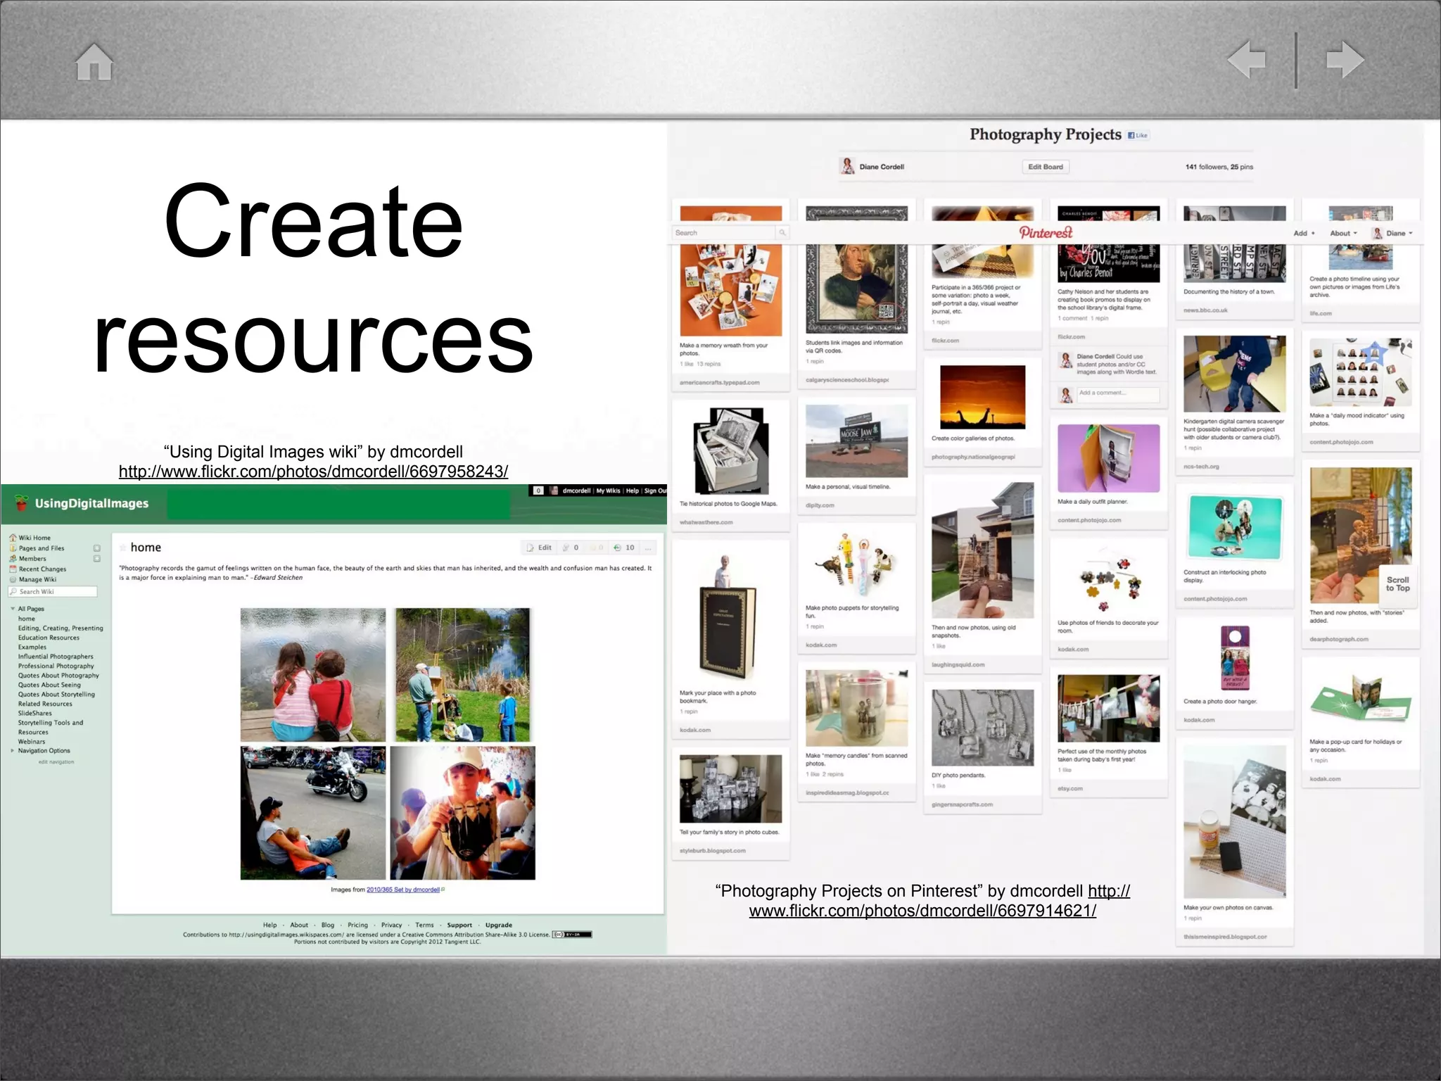Viewport: 1441px width, 1081px height.
Task: Open Related Resources page
Action: 45,704
